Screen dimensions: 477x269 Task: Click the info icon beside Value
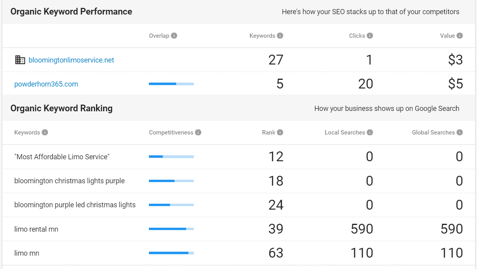coord(460,36)
